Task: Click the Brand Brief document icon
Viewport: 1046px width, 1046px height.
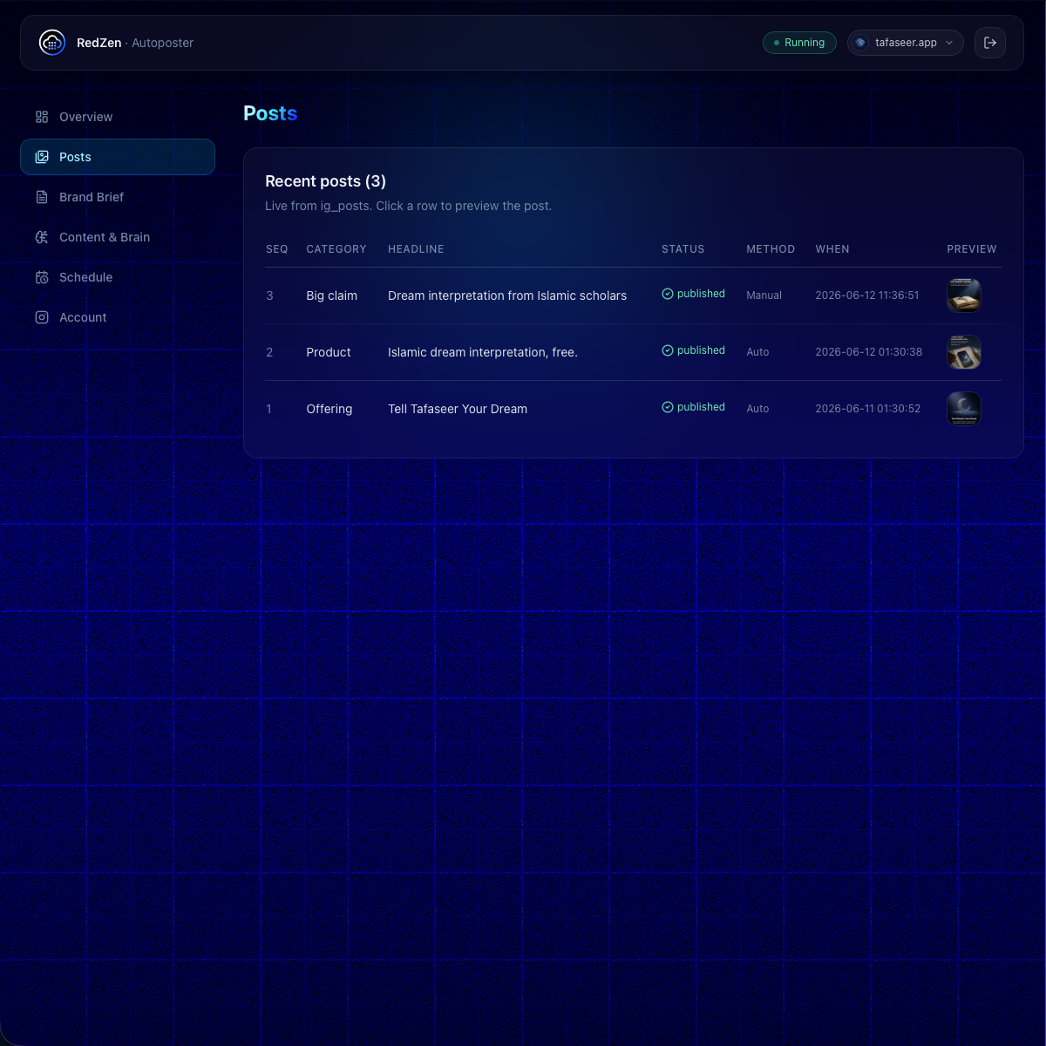Action: click(x=42, y=197)
